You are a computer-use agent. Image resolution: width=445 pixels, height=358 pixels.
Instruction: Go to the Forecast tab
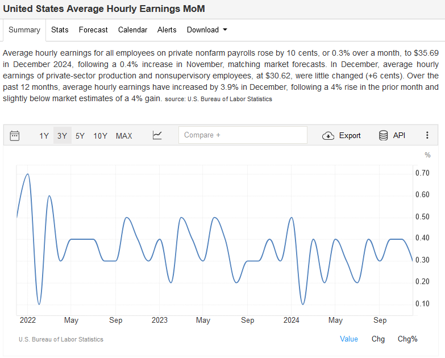tap(93, 30)
